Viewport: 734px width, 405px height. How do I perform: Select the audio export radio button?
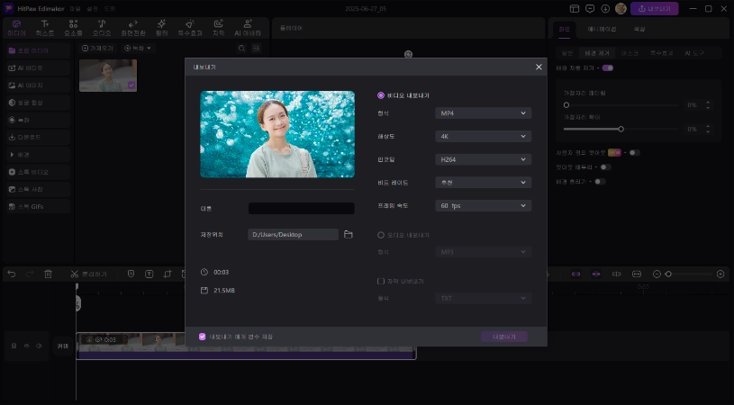coord(381,235)
